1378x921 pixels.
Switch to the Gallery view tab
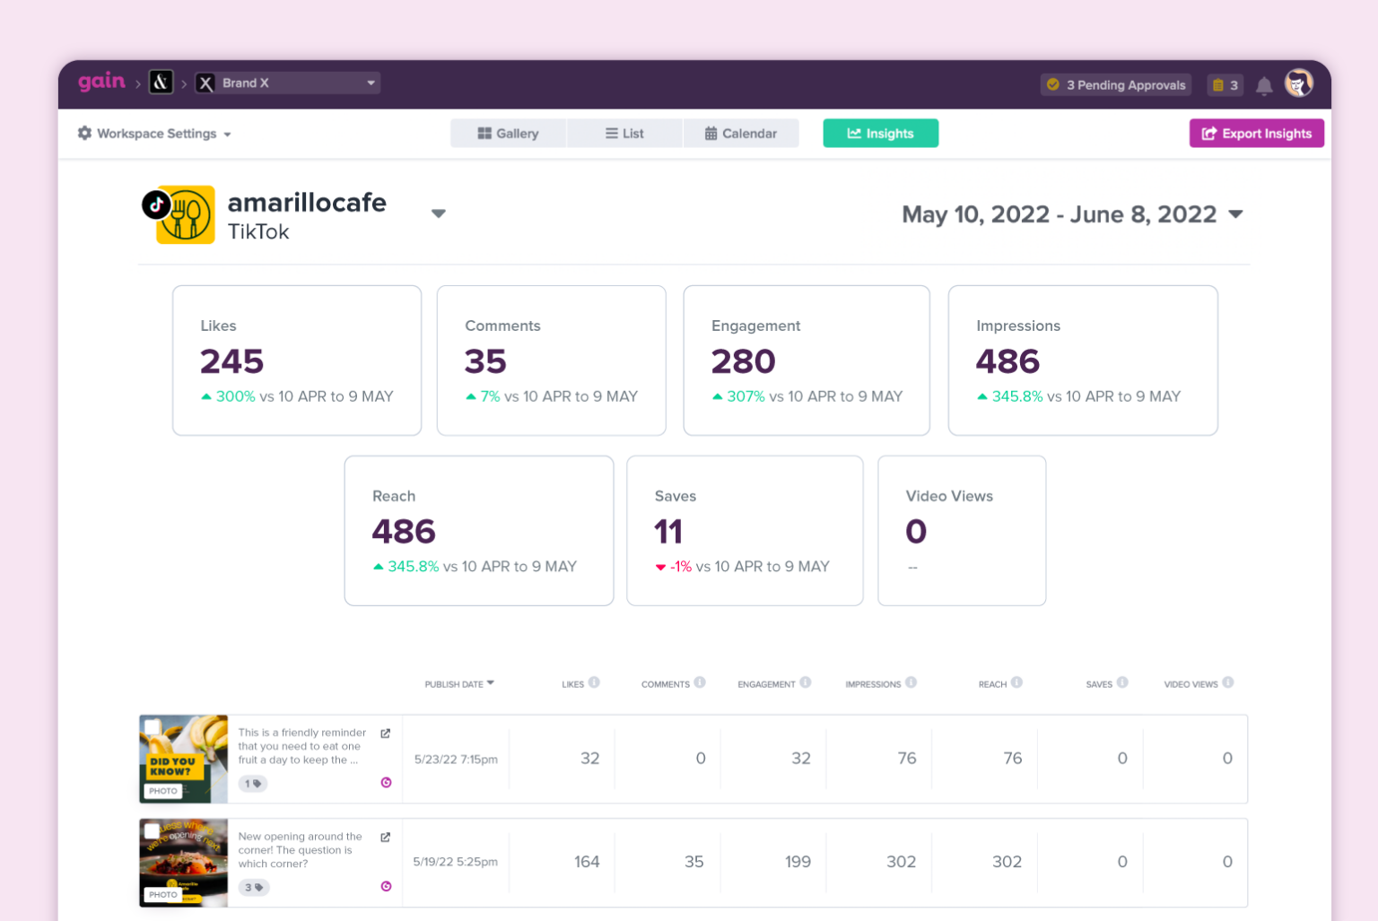(508, 133)
